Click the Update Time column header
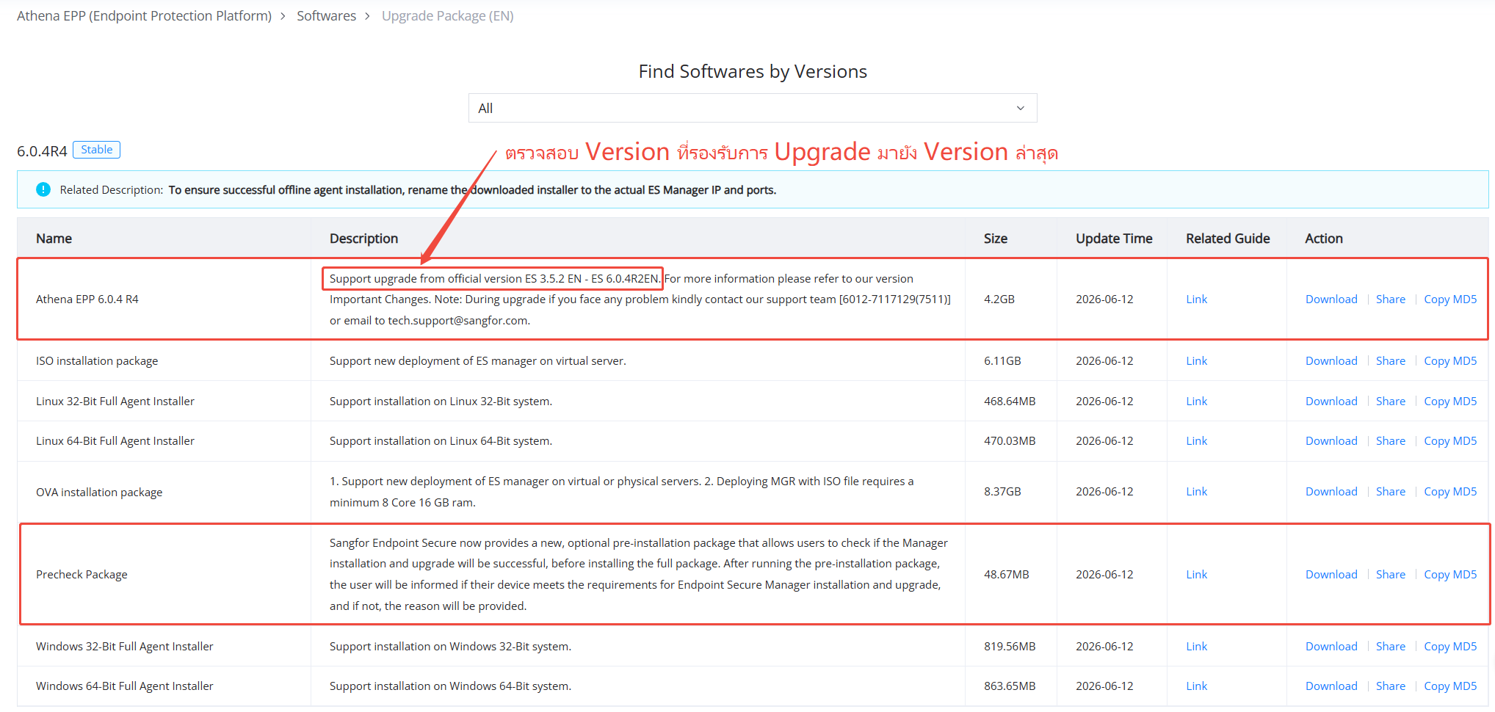This screenshot has width=1495, height=712. (1114, 238)
